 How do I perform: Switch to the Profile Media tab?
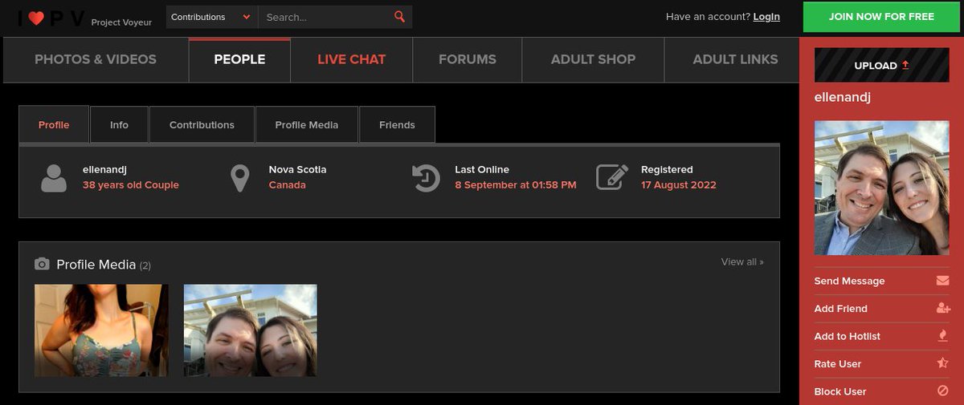[306, 124]
